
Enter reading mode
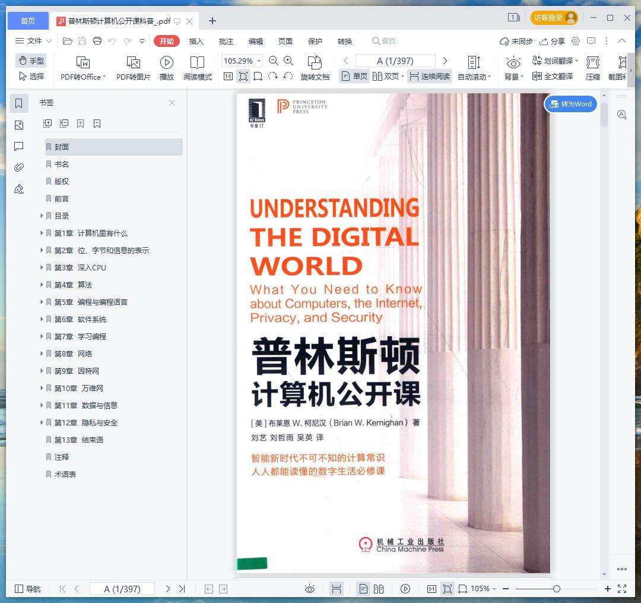pos(198,68)
